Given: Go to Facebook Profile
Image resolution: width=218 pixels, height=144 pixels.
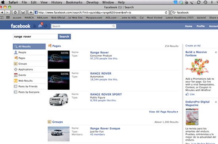Looking at the screenshot, I should point(201,26).
